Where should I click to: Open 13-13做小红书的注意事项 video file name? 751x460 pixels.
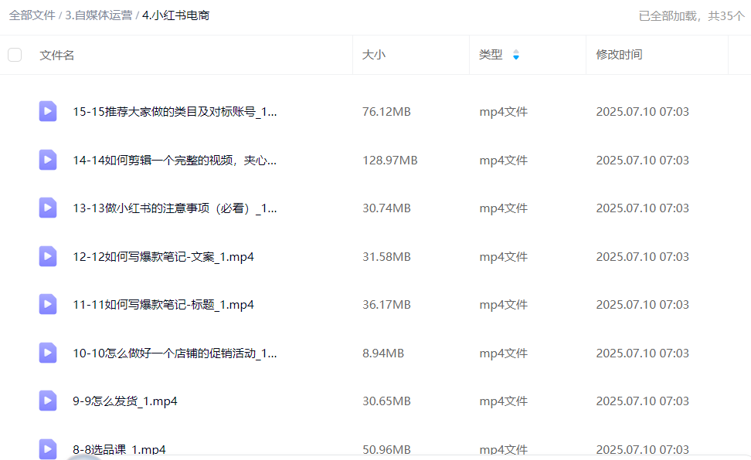175,208
